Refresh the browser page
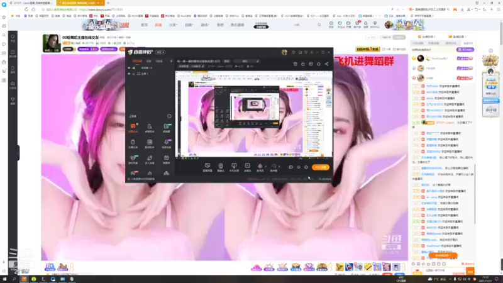The height and width of the screenshot is (283, 503). (x=26, y=9)
